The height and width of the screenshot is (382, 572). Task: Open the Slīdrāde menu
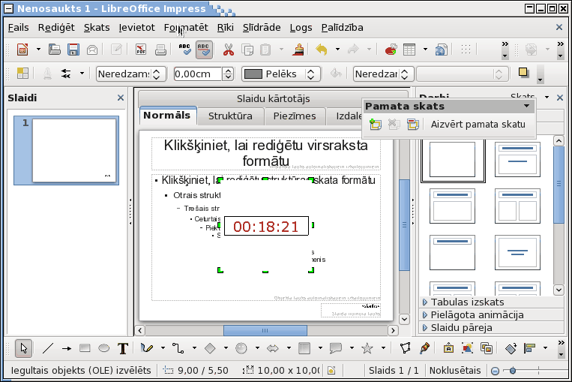pyautogui.click(x=262, y=28)
